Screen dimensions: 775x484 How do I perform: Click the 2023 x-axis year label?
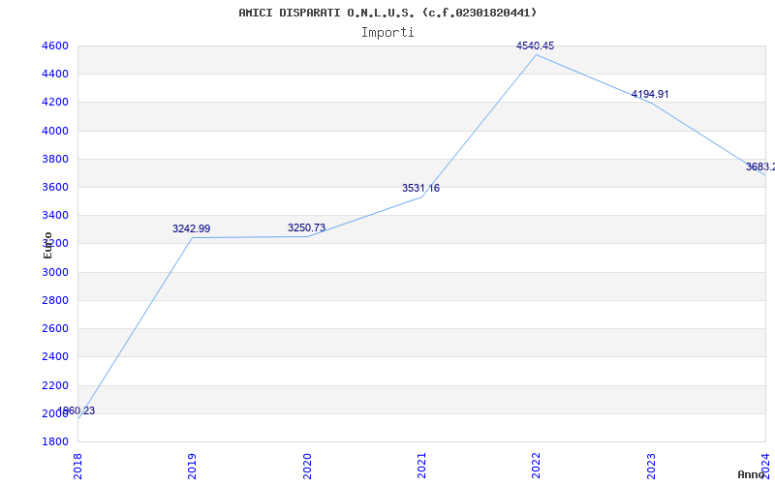tap(651, 467)
